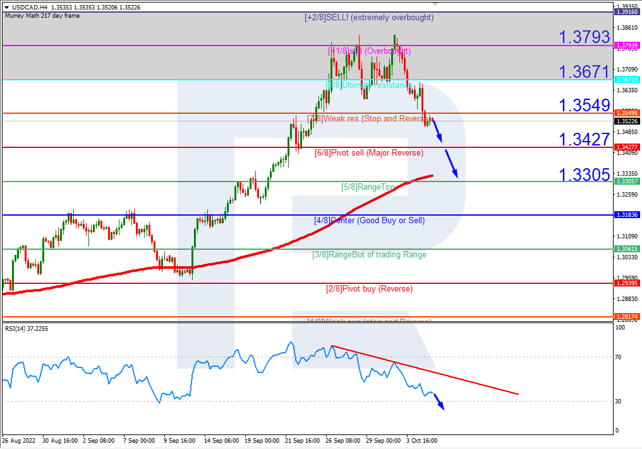Click the [6/8]Pivot sell (Major Reverse) text
The height and width of the screenshot is (449, 642).
(x=369, y=152)
